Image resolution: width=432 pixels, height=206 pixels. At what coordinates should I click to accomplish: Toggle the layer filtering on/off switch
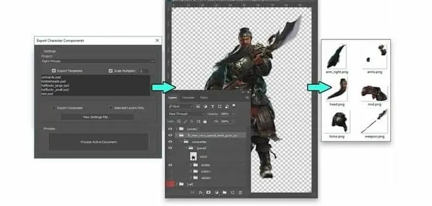pyautogui.click(x=234, y=105)
